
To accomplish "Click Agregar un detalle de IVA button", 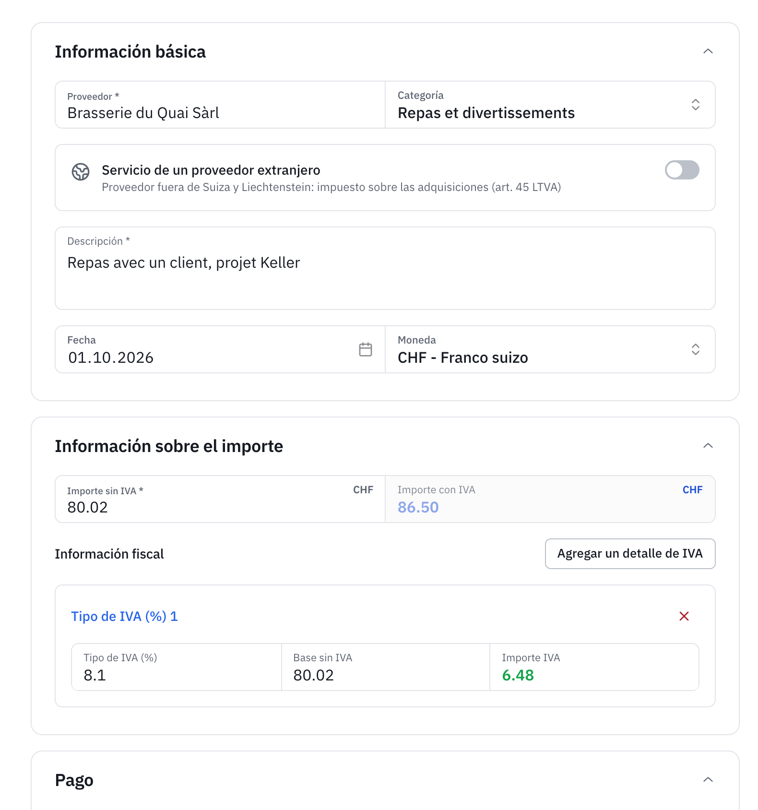I will 630,554.
